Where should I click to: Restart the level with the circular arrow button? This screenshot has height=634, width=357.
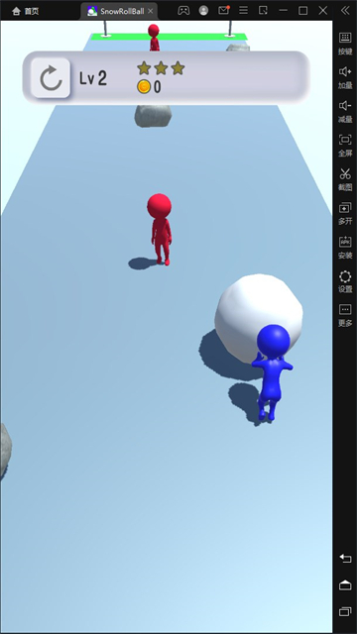click(x=51, y=77)
